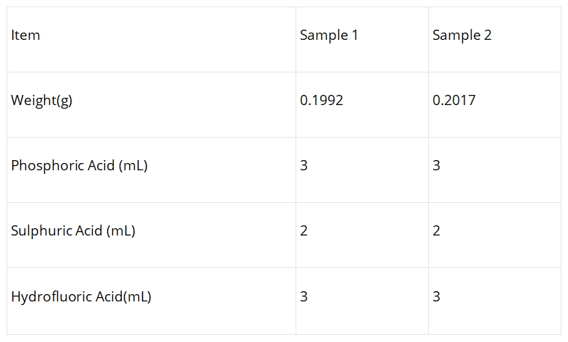Screen dimensions: 568x342
Task: Click the Item header cell
Action: pos(151,39)
